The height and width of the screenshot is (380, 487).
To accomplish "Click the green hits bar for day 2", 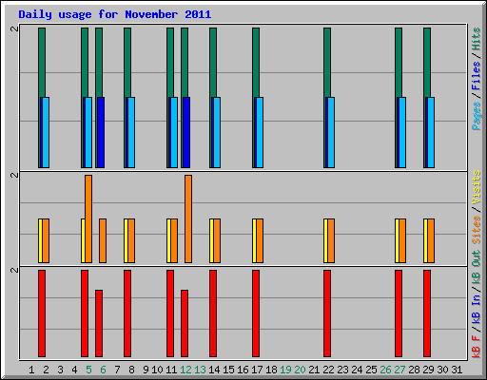I will (42, 63).
